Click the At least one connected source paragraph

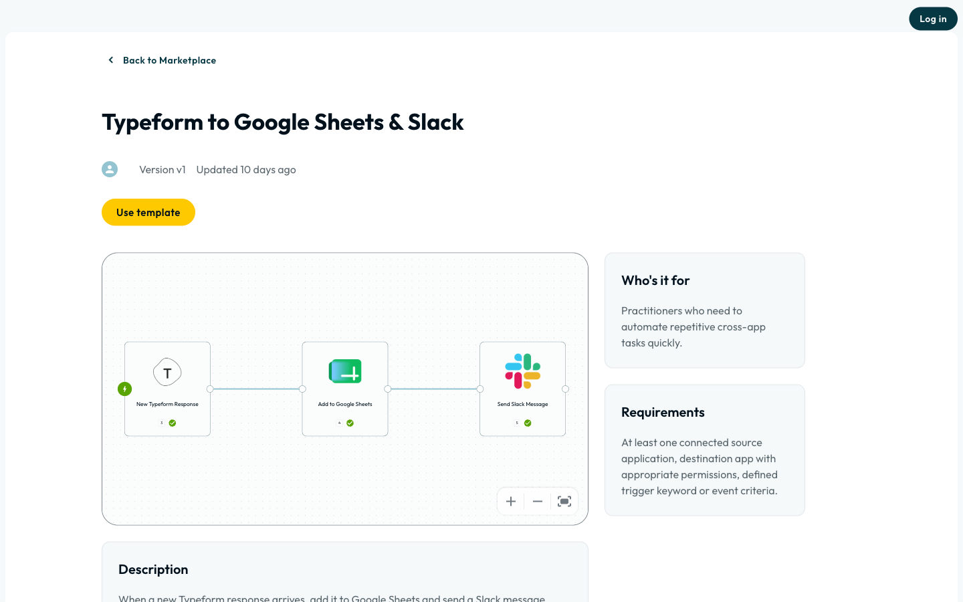tap(700, 466)
